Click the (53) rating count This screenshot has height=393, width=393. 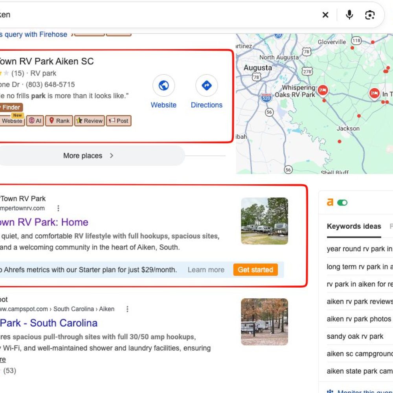pyautogui.click(x=9, y=371)
